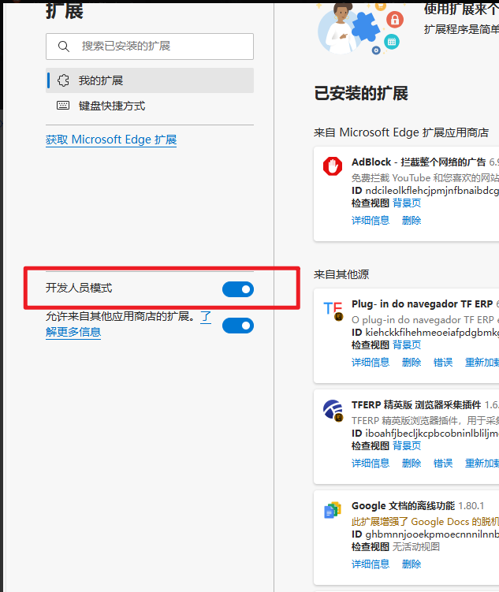The height and width of the screenshot is (592, 499).
Task: Click 来自 Microsoft Edge 扩展应用商店 label
Action: click(401, 132)
